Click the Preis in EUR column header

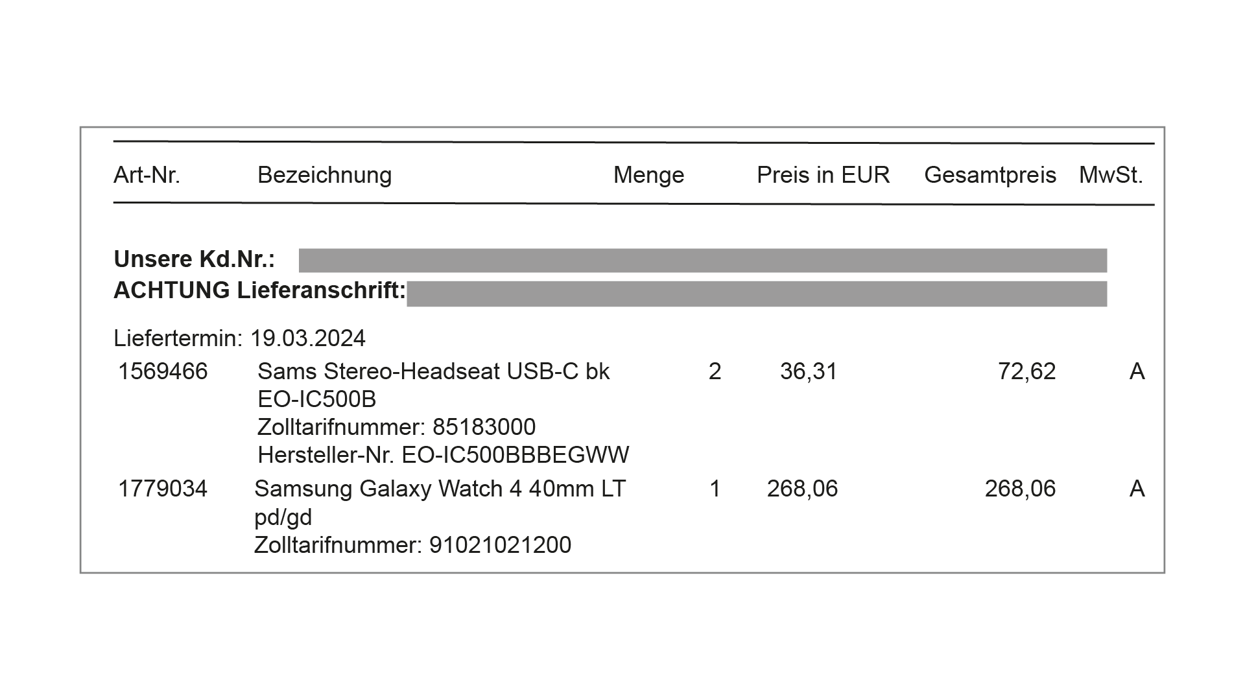coord(823,175)
